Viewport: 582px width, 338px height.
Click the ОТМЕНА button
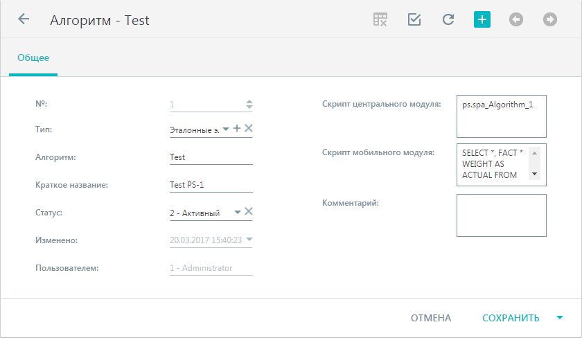431,318
